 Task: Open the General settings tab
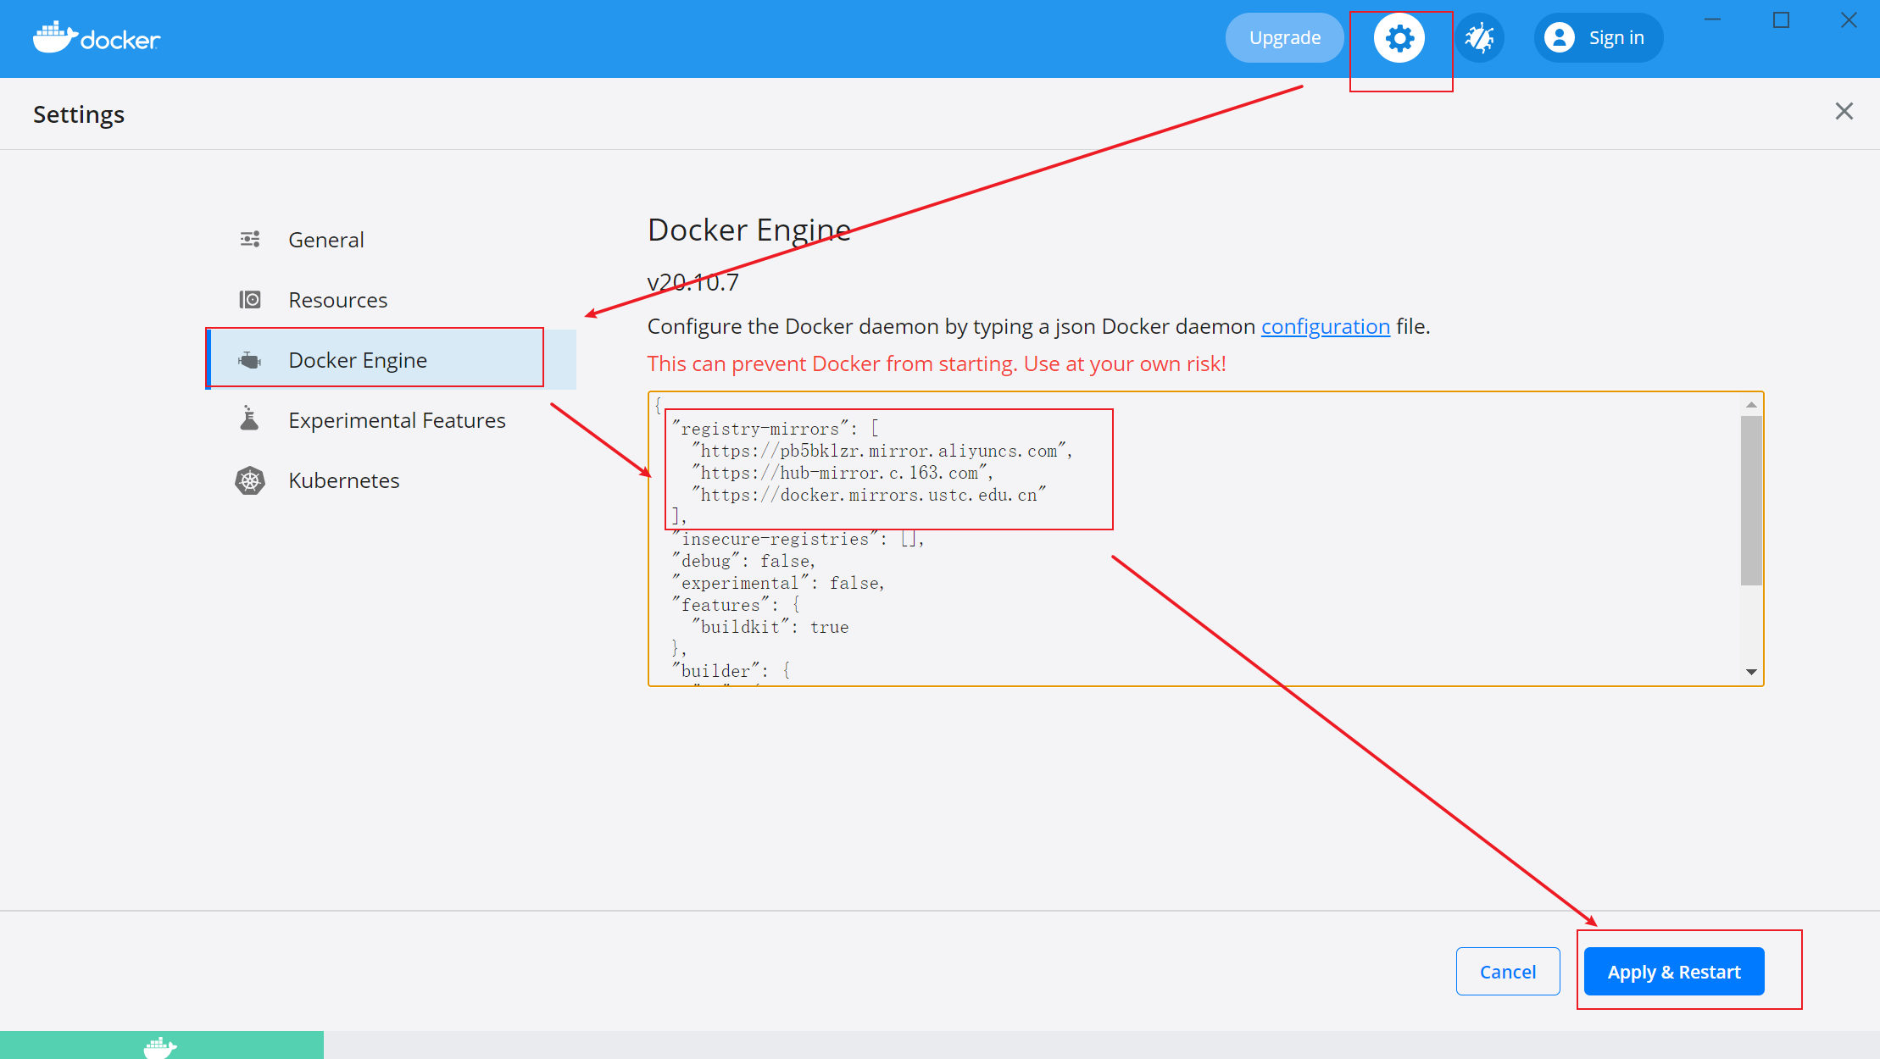coord(326,240)
